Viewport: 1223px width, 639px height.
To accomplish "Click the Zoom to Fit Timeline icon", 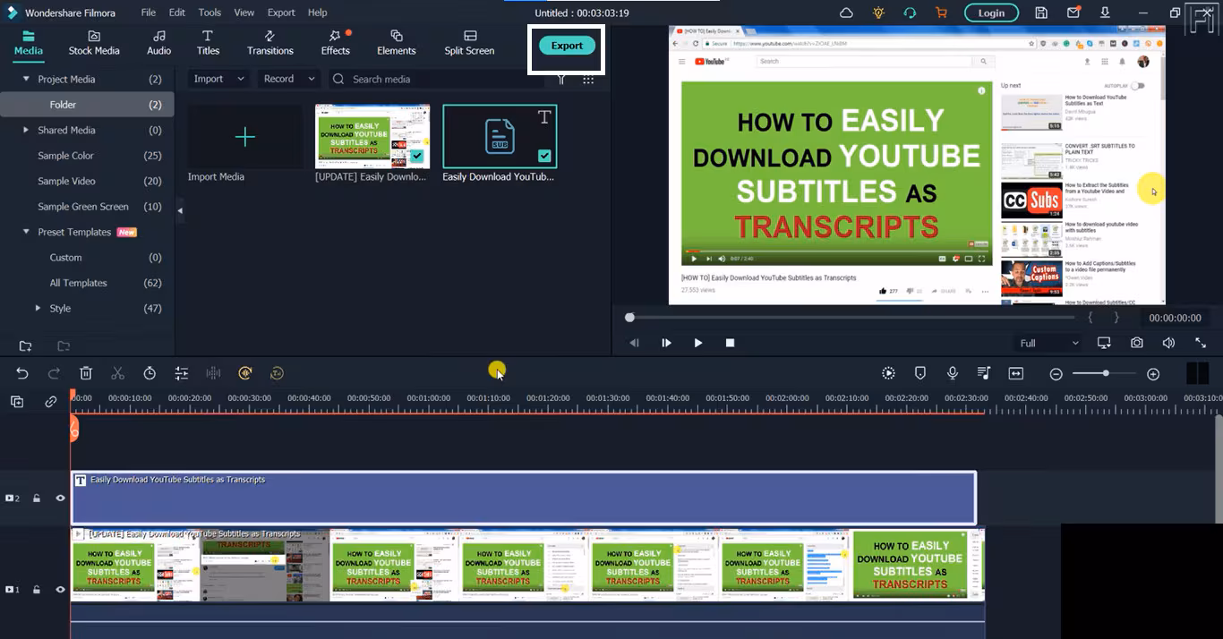I will [x=1016, y=373].
